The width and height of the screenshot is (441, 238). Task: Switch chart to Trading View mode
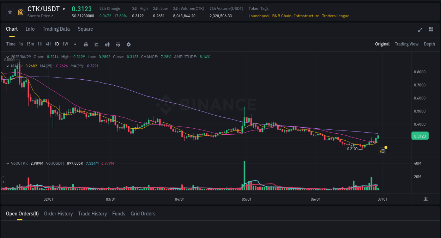tap(406, 44)
